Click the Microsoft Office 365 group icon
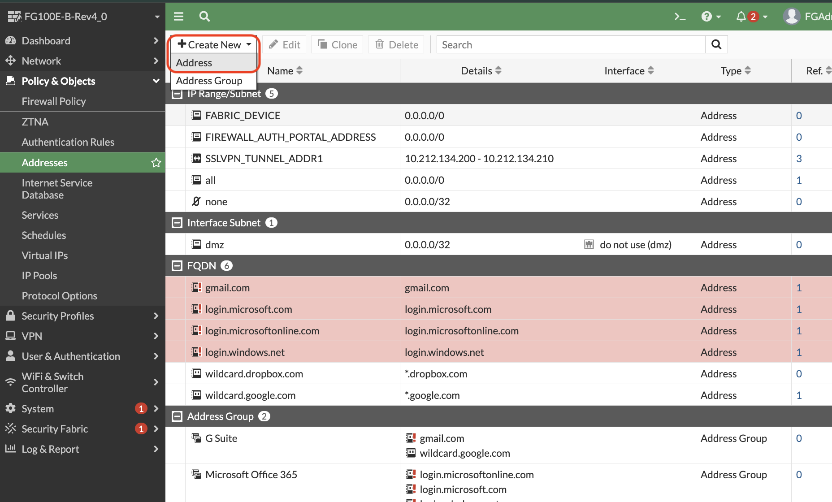 coord(196,474)
